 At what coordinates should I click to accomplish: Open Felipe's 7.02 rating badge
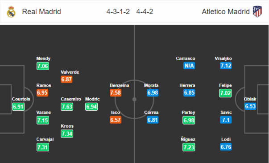click(x=225, y=93)
